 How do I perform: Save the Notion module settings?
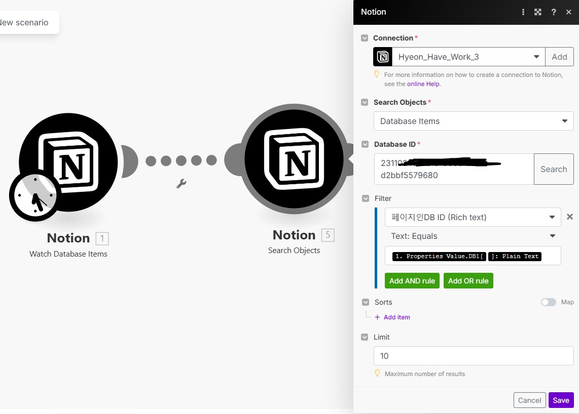pos(561,400)
